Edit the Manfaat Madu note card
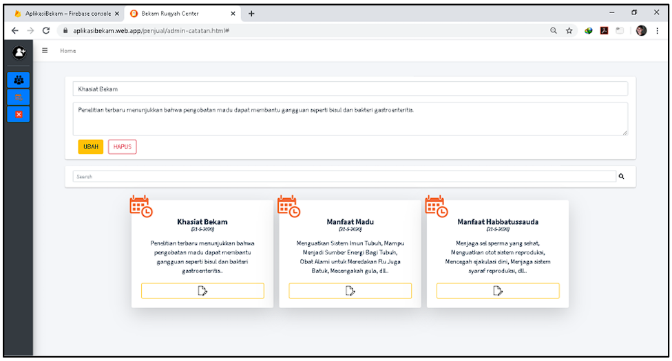 point(350,291)
